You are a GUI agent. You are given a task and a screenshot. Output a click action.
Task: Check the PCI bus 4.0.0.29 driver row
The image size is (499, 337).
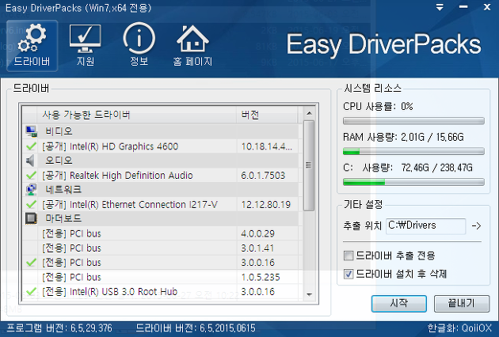pos(160,233)
